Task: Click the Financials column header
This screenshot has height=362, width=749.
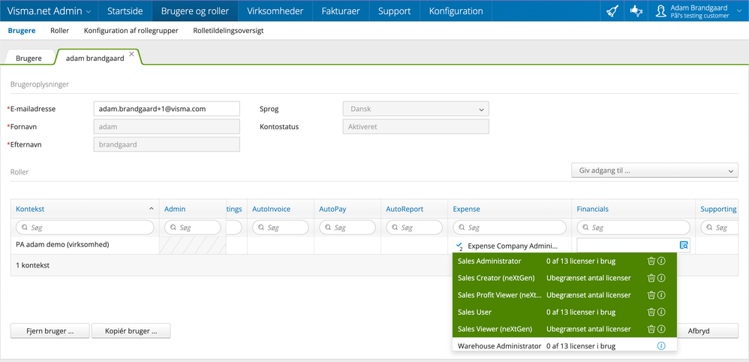Action: pos(592,209)
